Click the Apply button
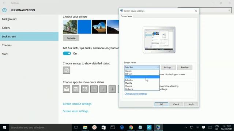Viewport: 234px width, 131px height. coord(191,104)
